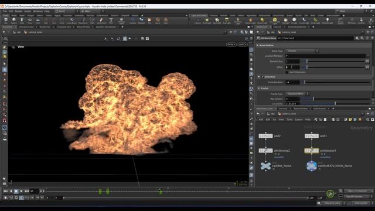Select the camRotEXPLOSION_Noise null node
375x211 pixels.
[x=312, y=166]
